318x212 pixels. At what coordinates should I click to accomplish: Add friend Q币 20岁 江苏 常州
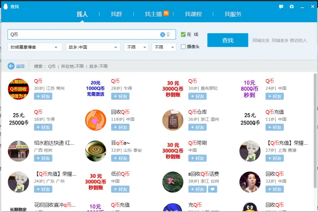tap(43, 96)
